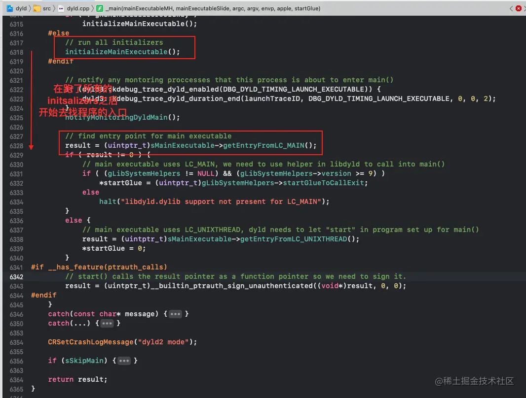Click __builtin_ptrauth_sign_unauthenticated call
The height and width of the screenshot is (398, 526).
pyautogui.click(x=231, y=286)
